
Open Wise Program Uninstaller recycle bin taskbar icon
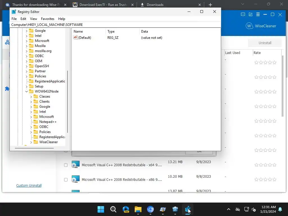coord(175,209)
